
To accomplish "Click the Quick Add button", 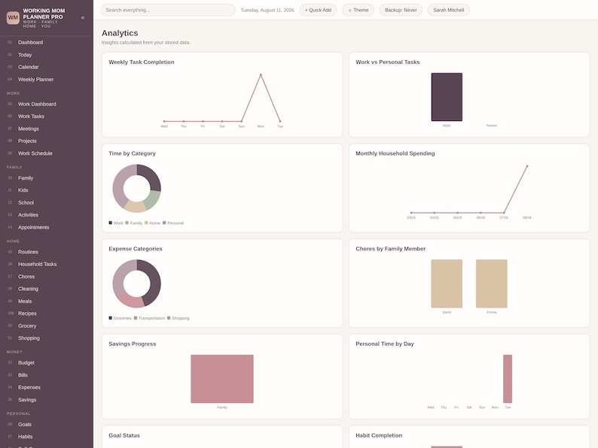I will (x=318, y=10).
